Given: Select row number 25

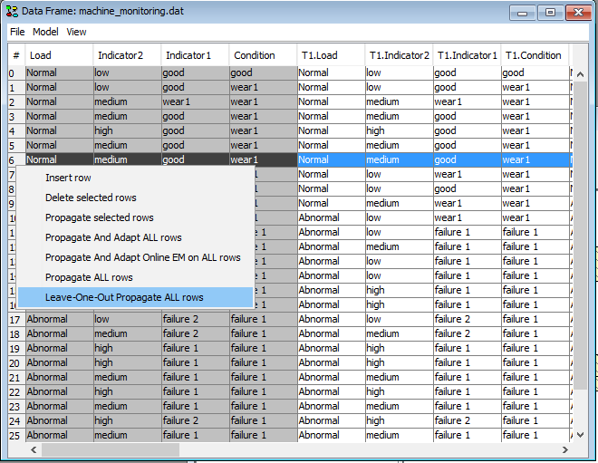Looking at the screenshot, I should [x=17, y=435].
